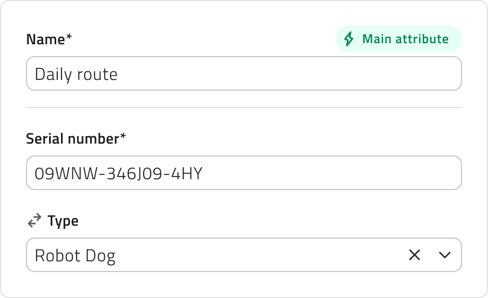Clear the Robot Dog selection with X
The height and width of the screenshot is (298, 488).
click(x=415, y=255)
